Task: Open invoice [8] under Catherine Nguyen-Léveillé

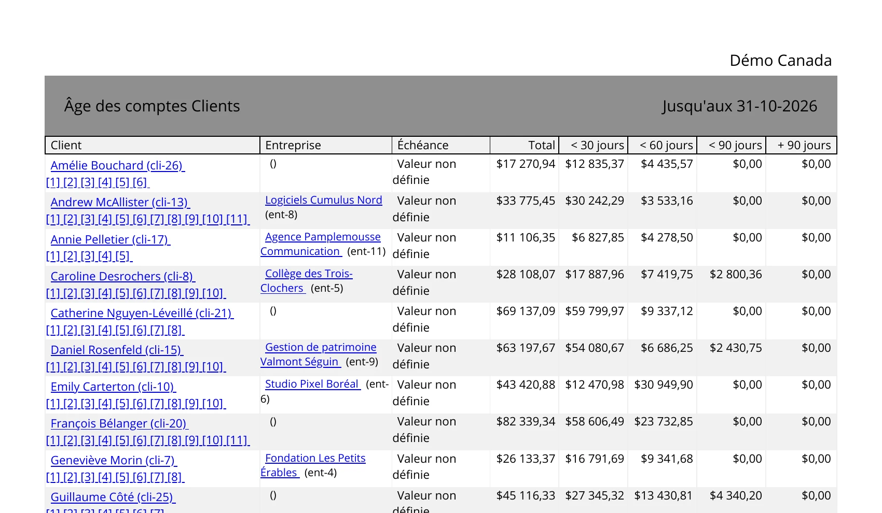Action: [175, 330]
